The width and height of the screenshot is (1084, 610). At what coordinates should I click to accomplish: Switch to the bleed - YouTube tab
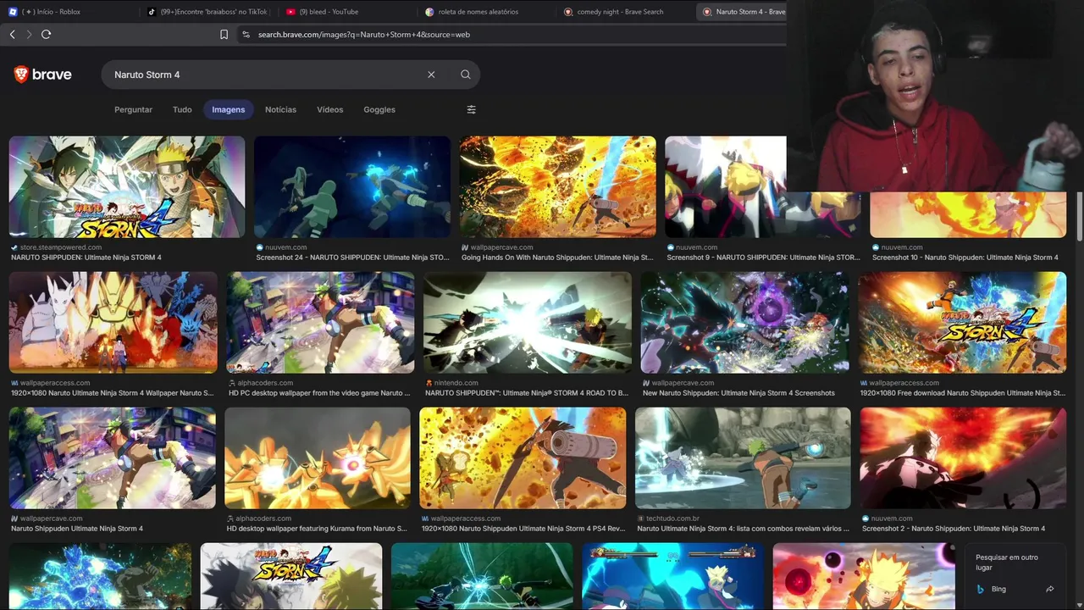(347, 12)
